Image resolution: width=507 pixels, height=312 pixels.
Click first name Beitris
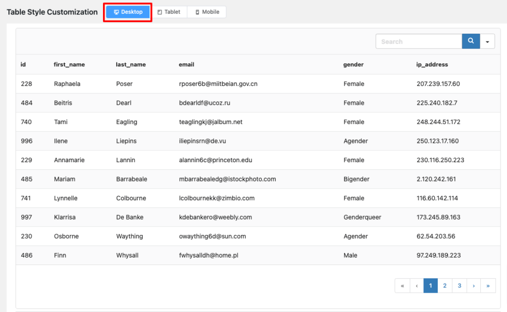pyautogui.click(x=63, y=103)
